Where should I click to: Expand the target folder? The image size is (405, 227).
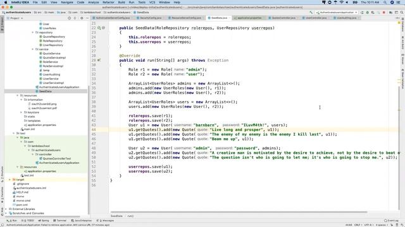pos(10,180)
